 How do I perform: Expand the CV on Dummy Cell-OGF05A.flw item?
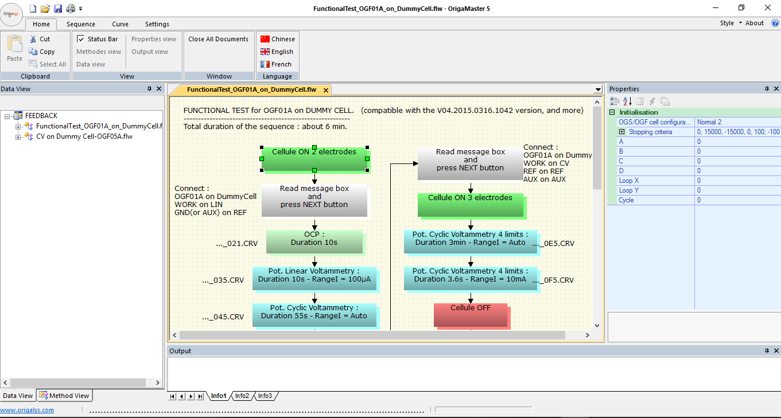(x=18, y=136)
